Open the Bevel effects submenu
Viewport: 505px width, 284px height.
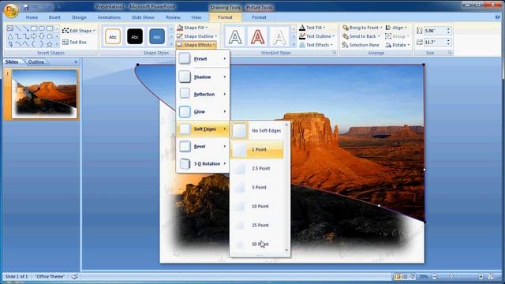click(203, 147)
